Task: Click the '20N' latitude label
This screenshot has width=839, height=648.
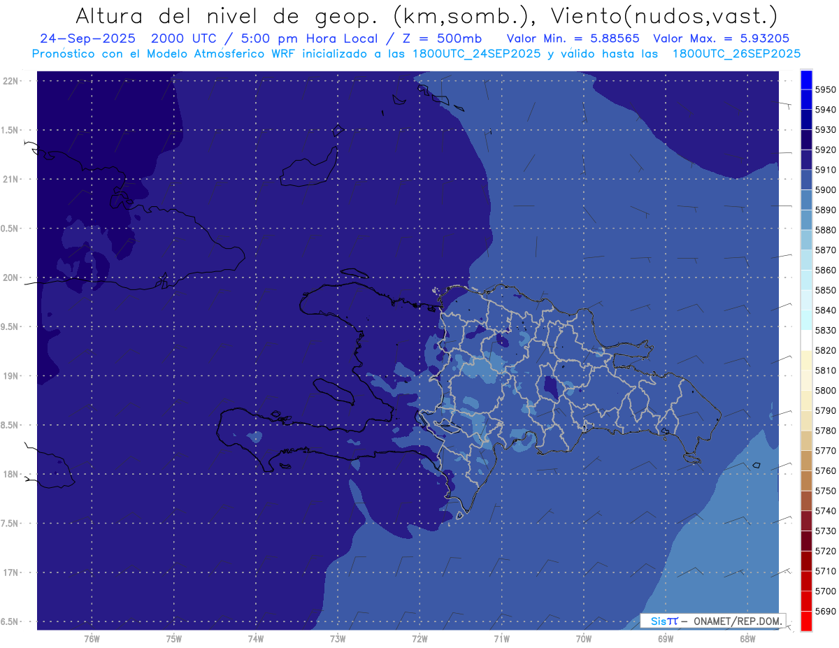Action: (12, 278)
